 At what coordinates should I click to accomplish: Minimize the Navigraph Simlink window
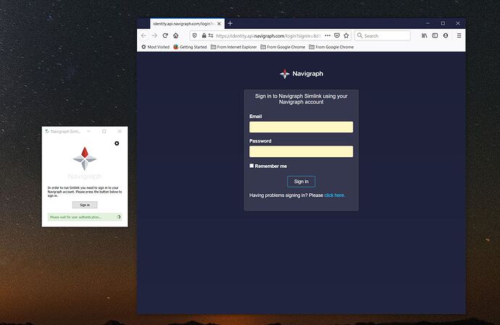88,131
